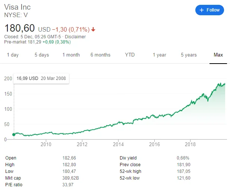The image size is (230, 190).
Task: Open the Disclaimer link
Action: [76, 37]
